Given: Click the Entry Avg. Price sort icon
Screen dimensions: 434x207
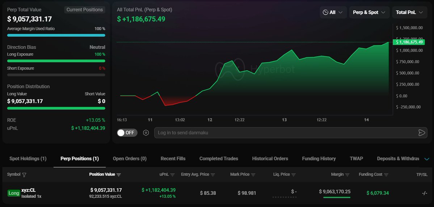Looking at the screenshot, I should [213, 175].
